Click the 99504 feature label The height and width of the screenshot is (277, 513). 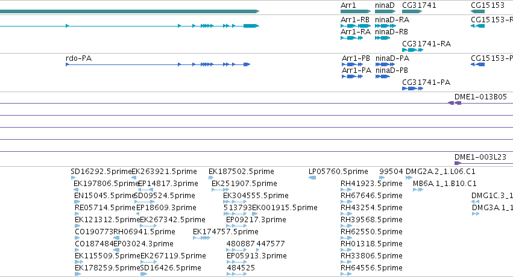(391, 172)
